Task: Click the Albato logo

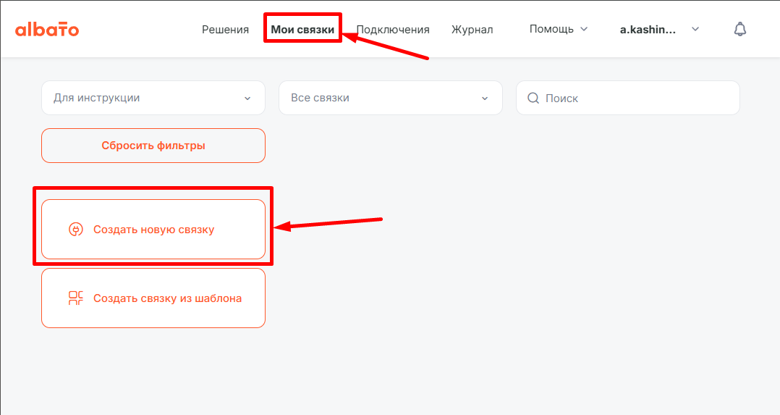Action: [47, 30]
